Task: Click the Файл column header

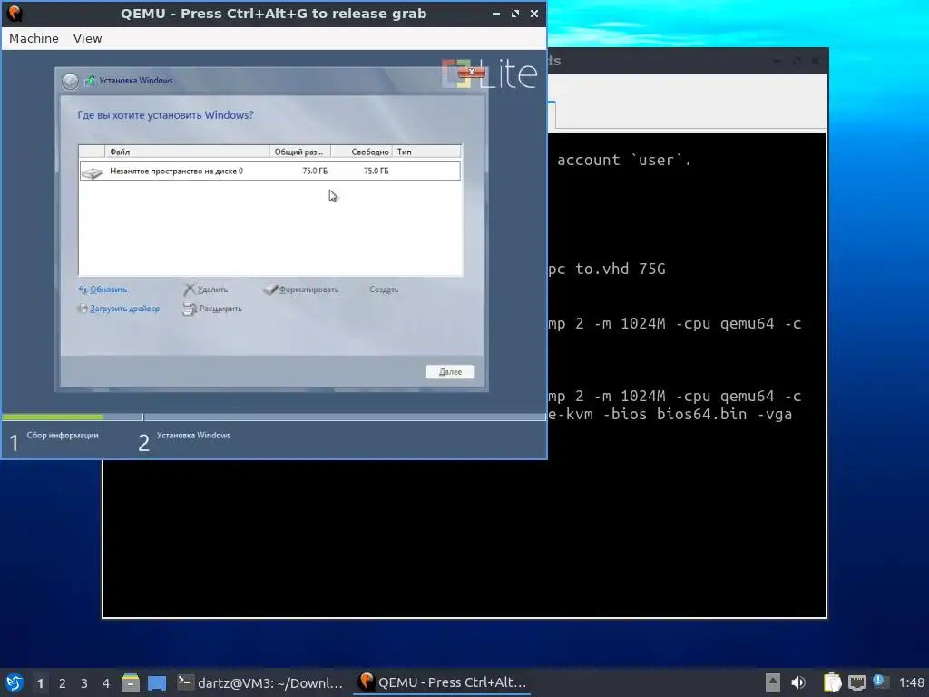Action: (x=187, y=152)
